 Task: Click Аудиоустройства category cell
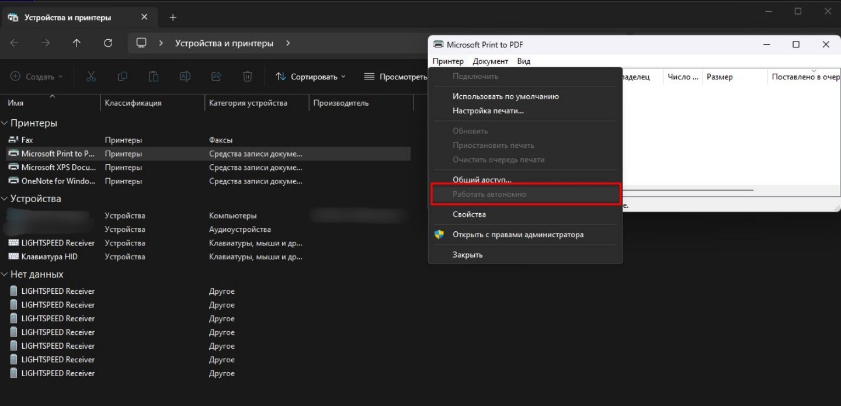point(240,230)
